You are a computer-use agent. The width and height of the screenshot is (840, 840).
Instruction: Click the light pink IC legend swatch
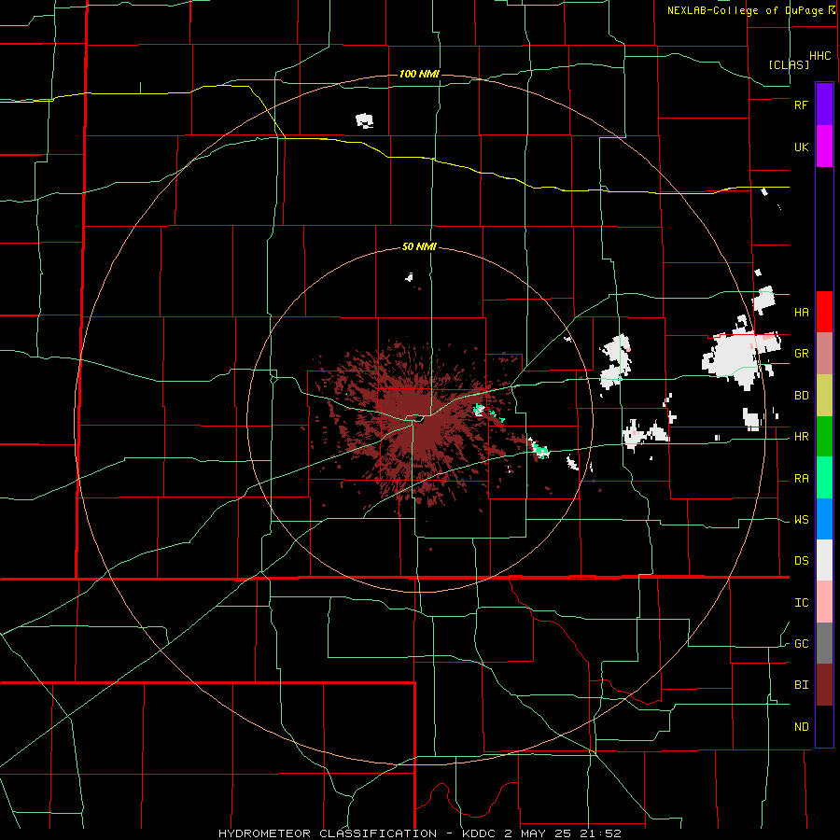point(824,602)
